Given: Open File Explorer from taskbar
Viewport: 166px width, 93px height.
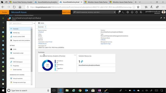Looking at the screenshot, I should pyautogui.click(x=67, y=90).
